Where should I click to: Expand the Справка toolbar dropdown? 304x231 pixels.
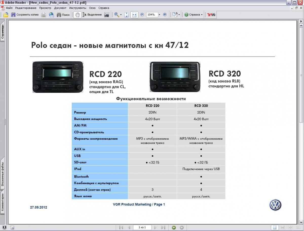[202, 15]
